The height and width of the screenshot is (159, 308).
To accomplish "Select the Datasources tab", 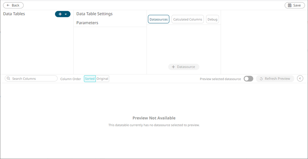I will tap(159, 19).
